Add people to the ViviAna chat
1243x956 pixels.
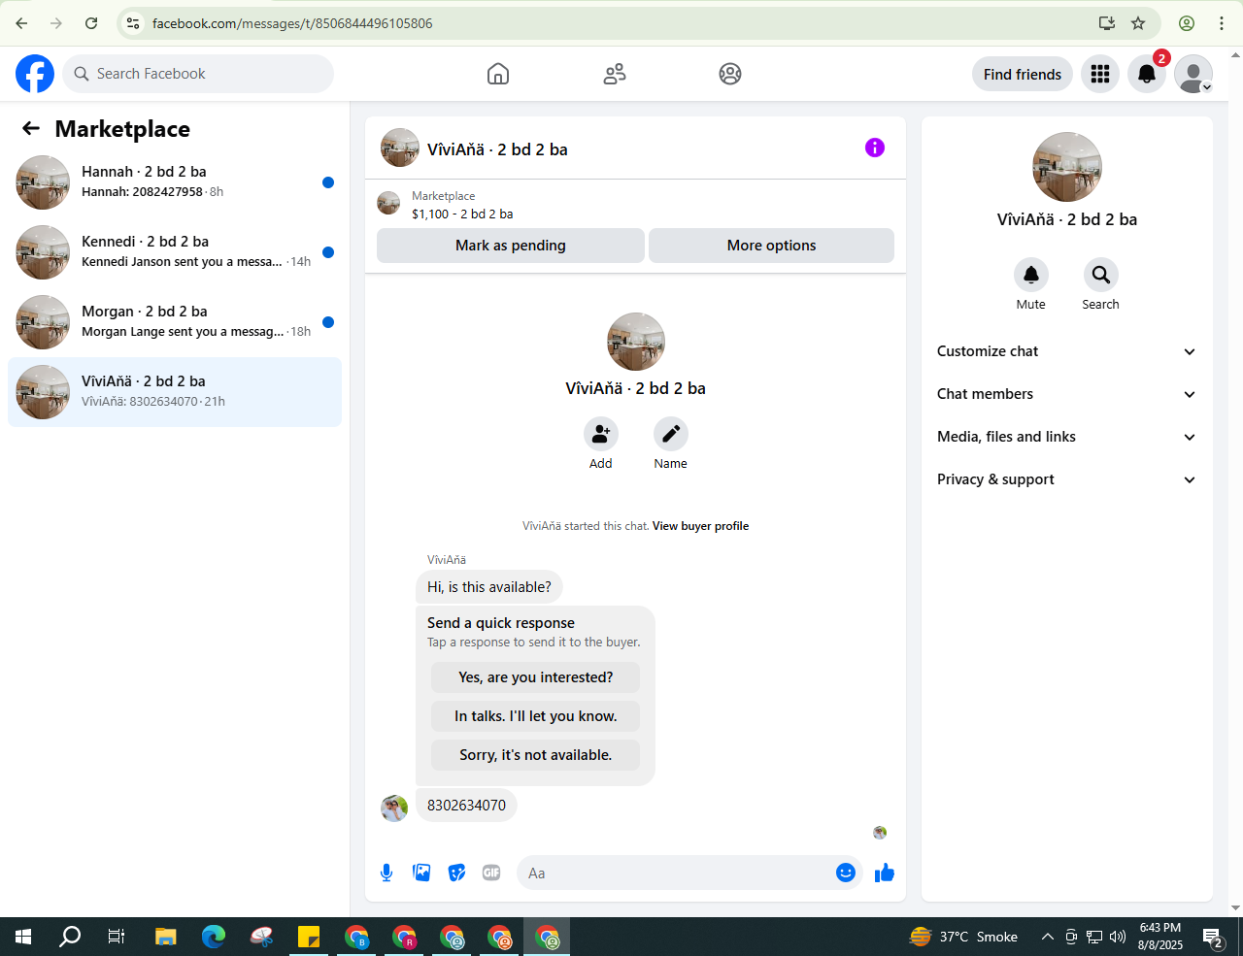pyautogui.click(x=601, y=434)
